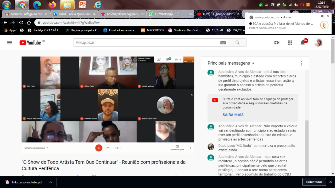Open the on-screen keyboard icon in search
Screen dimensions: 335x188
pos(223,43)
